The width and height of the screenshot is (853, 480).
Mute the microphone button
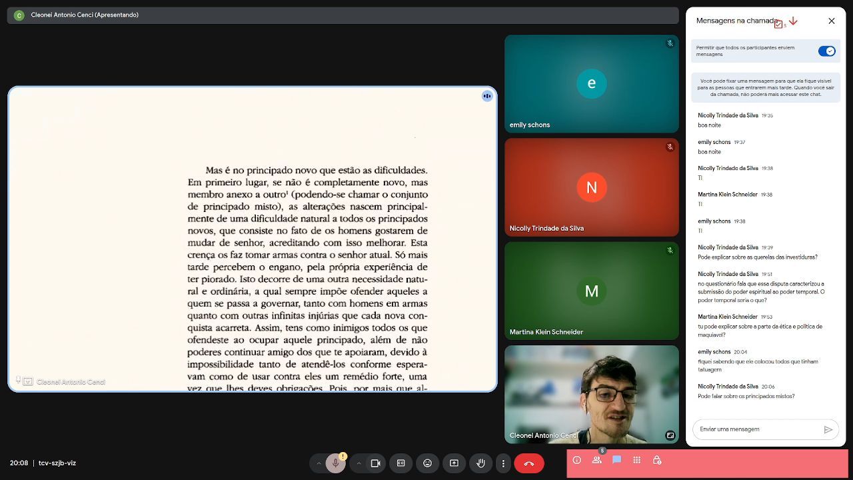[x=335, y=463]
